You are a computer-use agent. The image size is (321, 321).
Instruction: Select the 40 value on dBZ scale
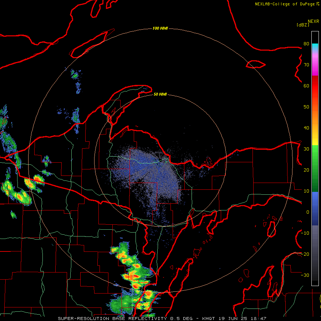(x=306, y=128)
